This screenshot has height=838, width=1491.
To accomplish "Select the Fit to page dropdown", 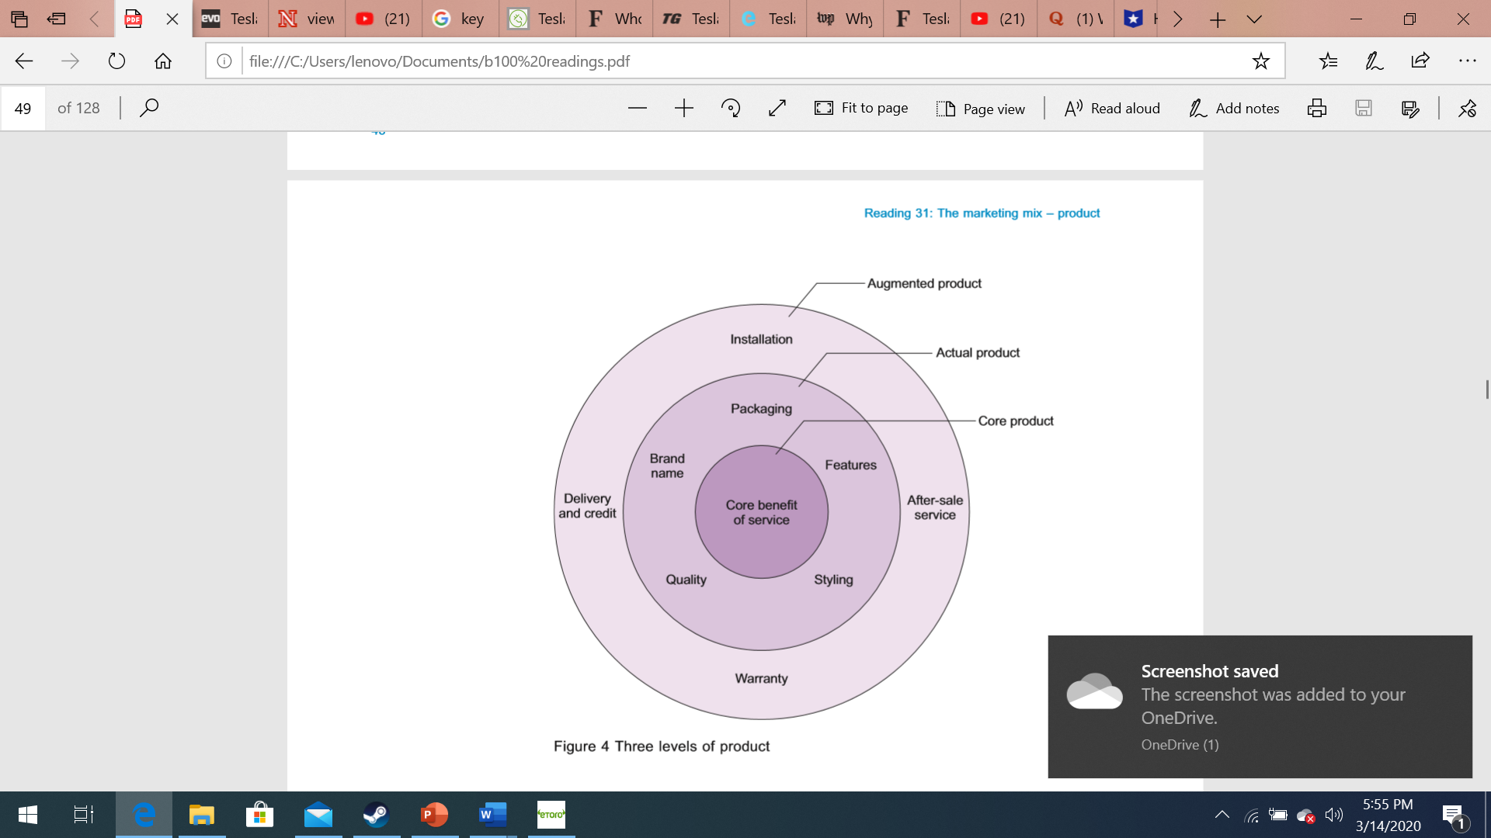I will (x=864, y=107).
